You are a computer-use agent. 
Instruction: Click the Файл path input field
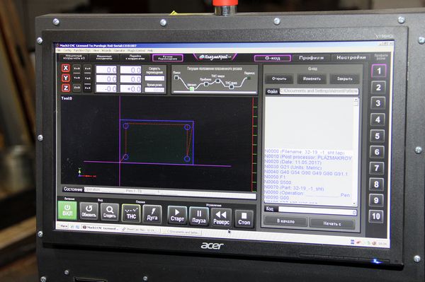point(319,91)
